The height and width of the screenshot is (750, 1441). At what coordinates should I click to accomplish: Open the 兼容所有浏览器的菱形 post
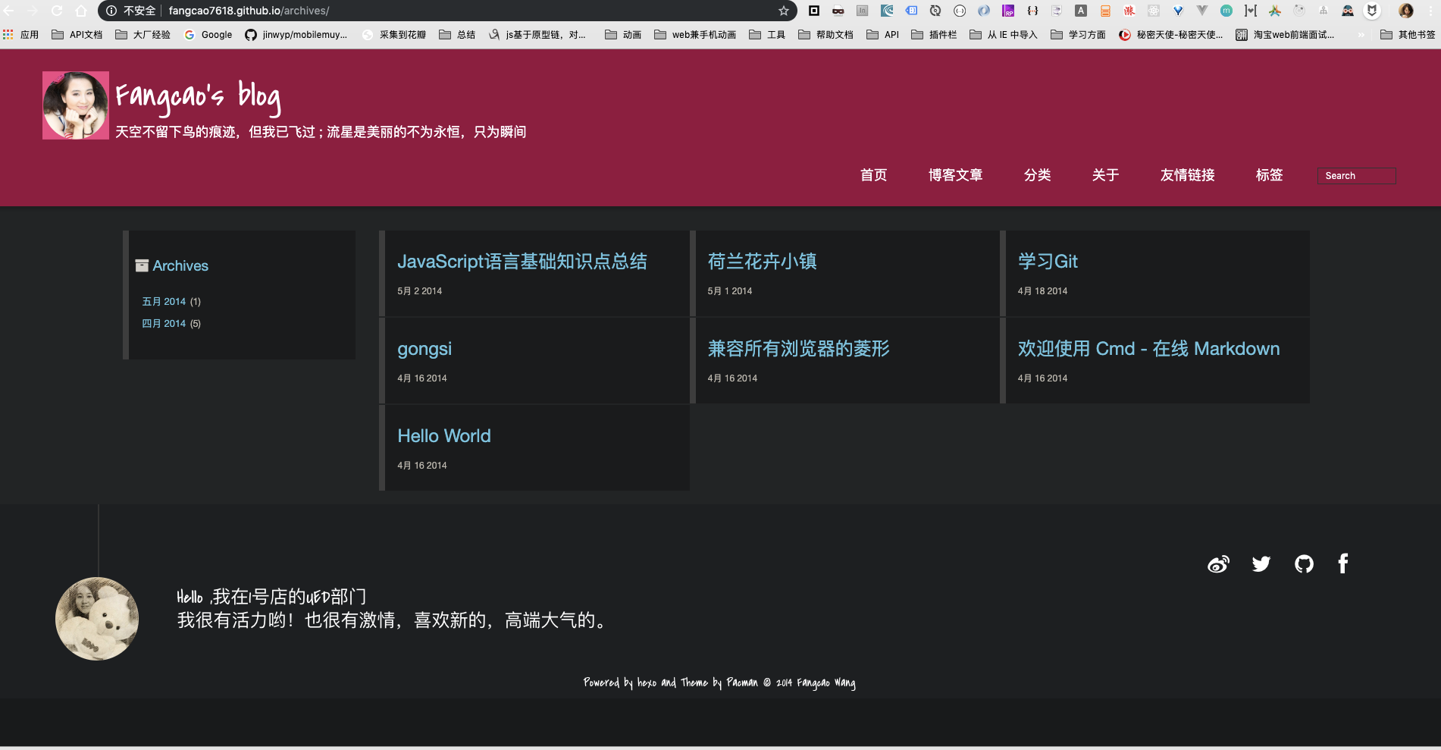[799, 349]
